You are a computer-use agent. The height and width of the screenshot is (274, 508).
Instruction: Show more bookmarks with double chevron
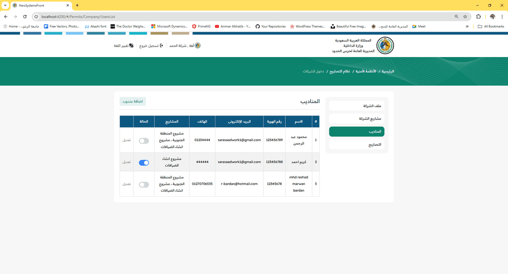coord(467,27)
